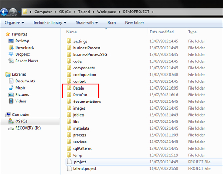Click the Documents library icon
The width and height of the screenshot is (223, 175).
pyautogui.click(x=11, y=81)
